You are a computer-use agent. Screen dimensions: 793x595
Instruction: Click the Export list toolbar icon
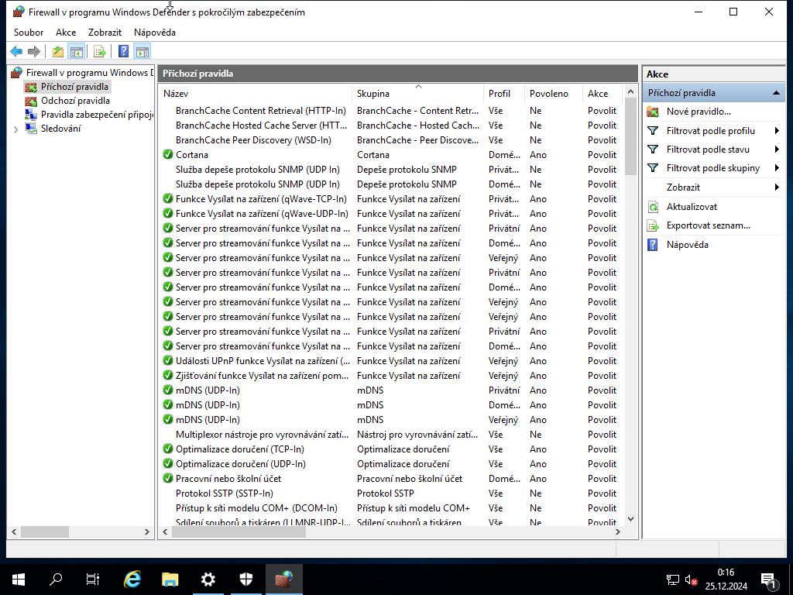click(x=100, y=51)
